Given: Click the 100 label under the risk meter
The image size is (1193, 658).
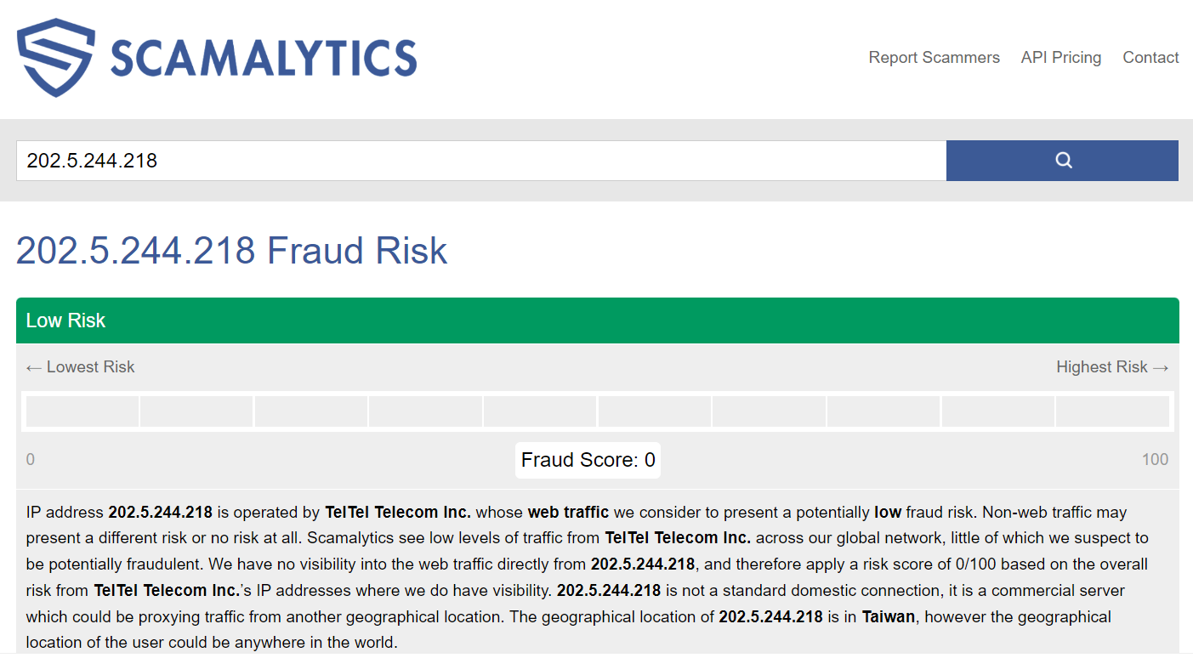Looking at the screenshot, I should click(1155, 459).
